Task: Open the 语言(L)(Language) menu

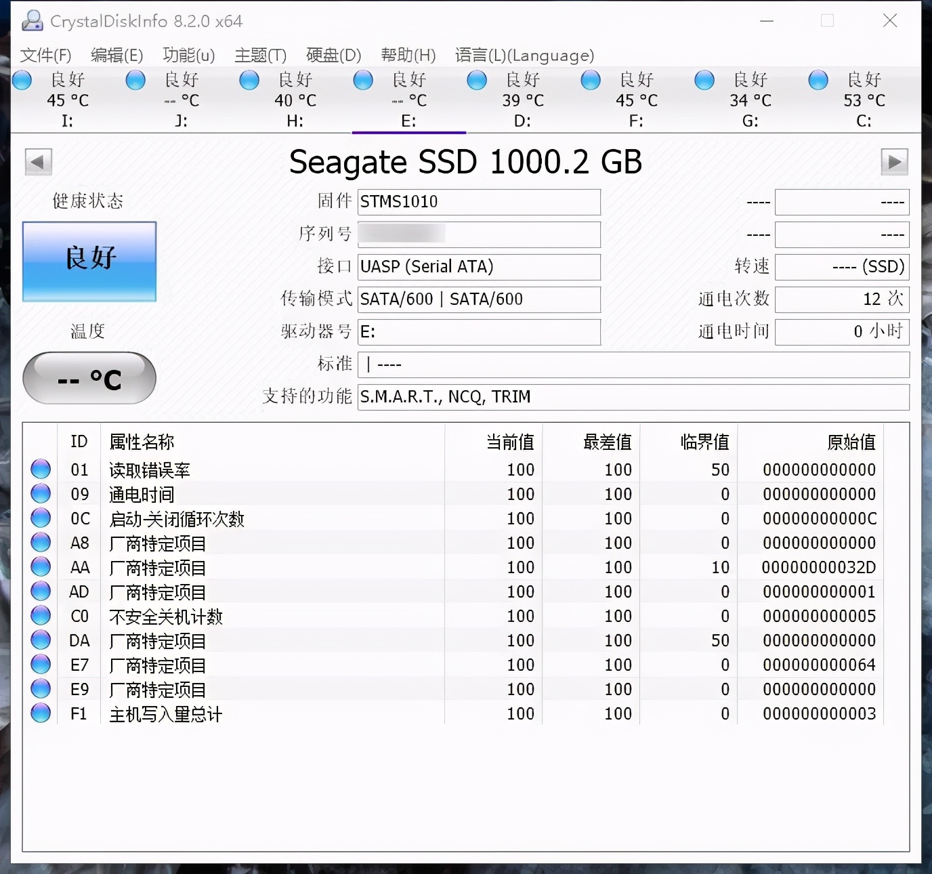Action: click(x=525, y=55)
